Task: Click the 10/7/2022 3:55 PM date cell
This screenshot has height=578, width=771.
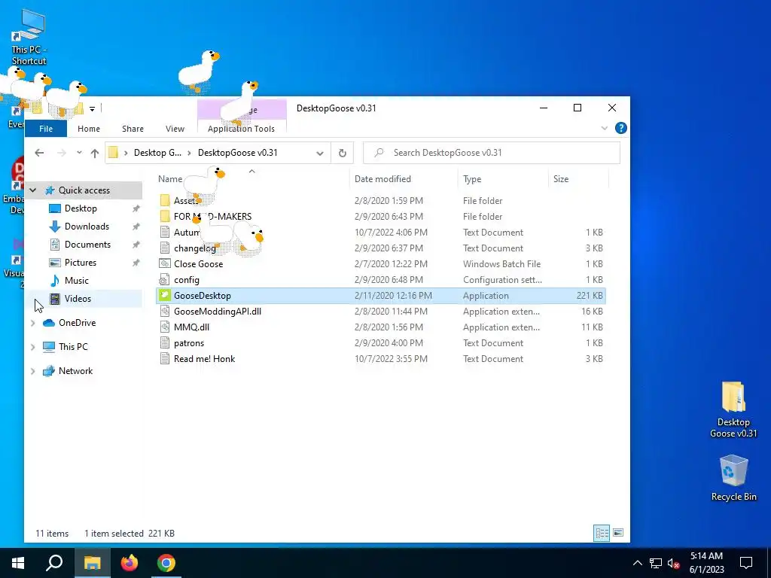Action: coord(391,359)
